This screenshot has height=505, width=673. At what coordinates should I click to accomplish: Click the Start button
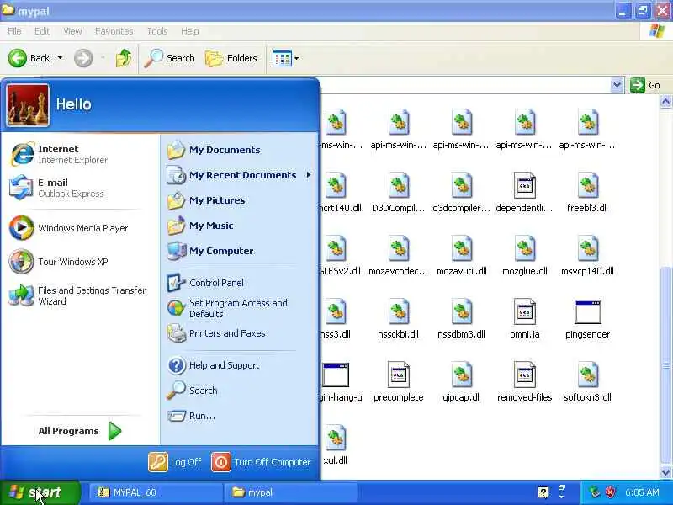tap(40, 492)
